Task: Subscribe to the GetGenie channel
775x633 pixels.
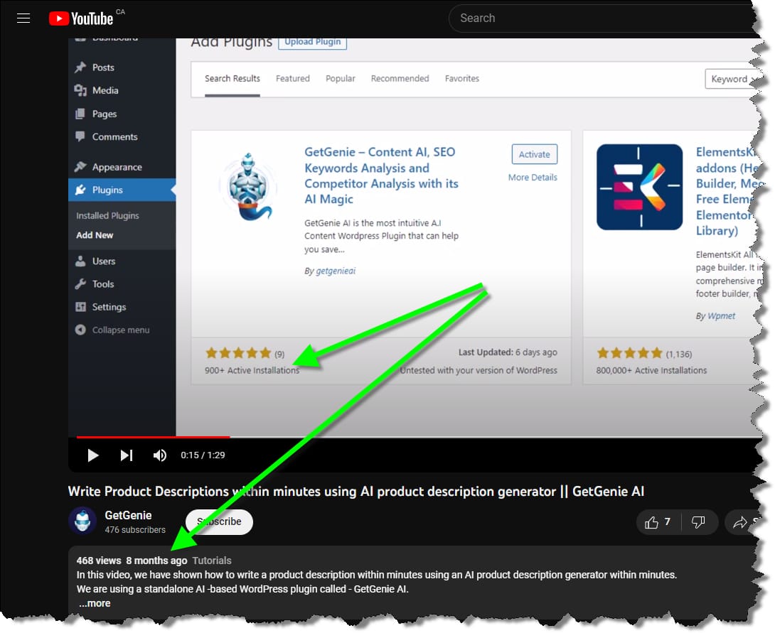Action: (219, 521)
